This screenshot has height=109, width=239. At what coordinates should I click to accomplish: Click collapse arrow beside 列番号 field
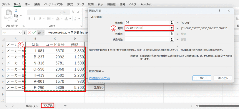point(172,34)
